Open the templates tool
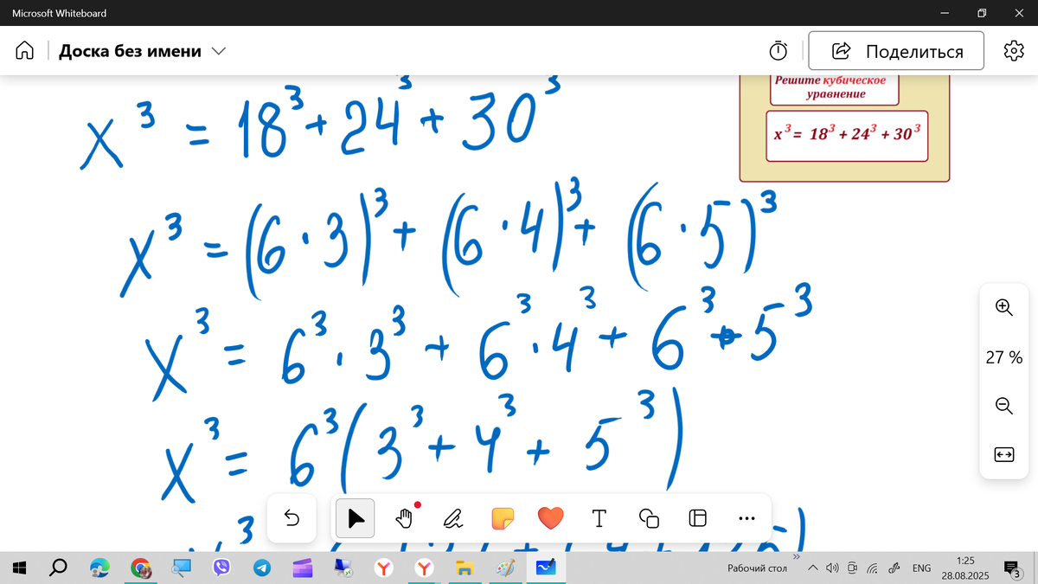Screen dimensions: 1038x584 [698, 518]
